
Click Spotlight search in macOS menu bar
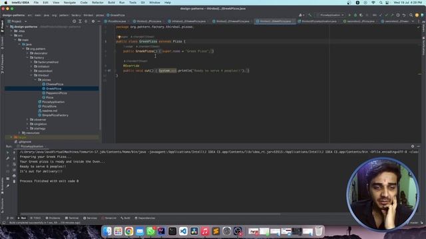click(381, 3)
